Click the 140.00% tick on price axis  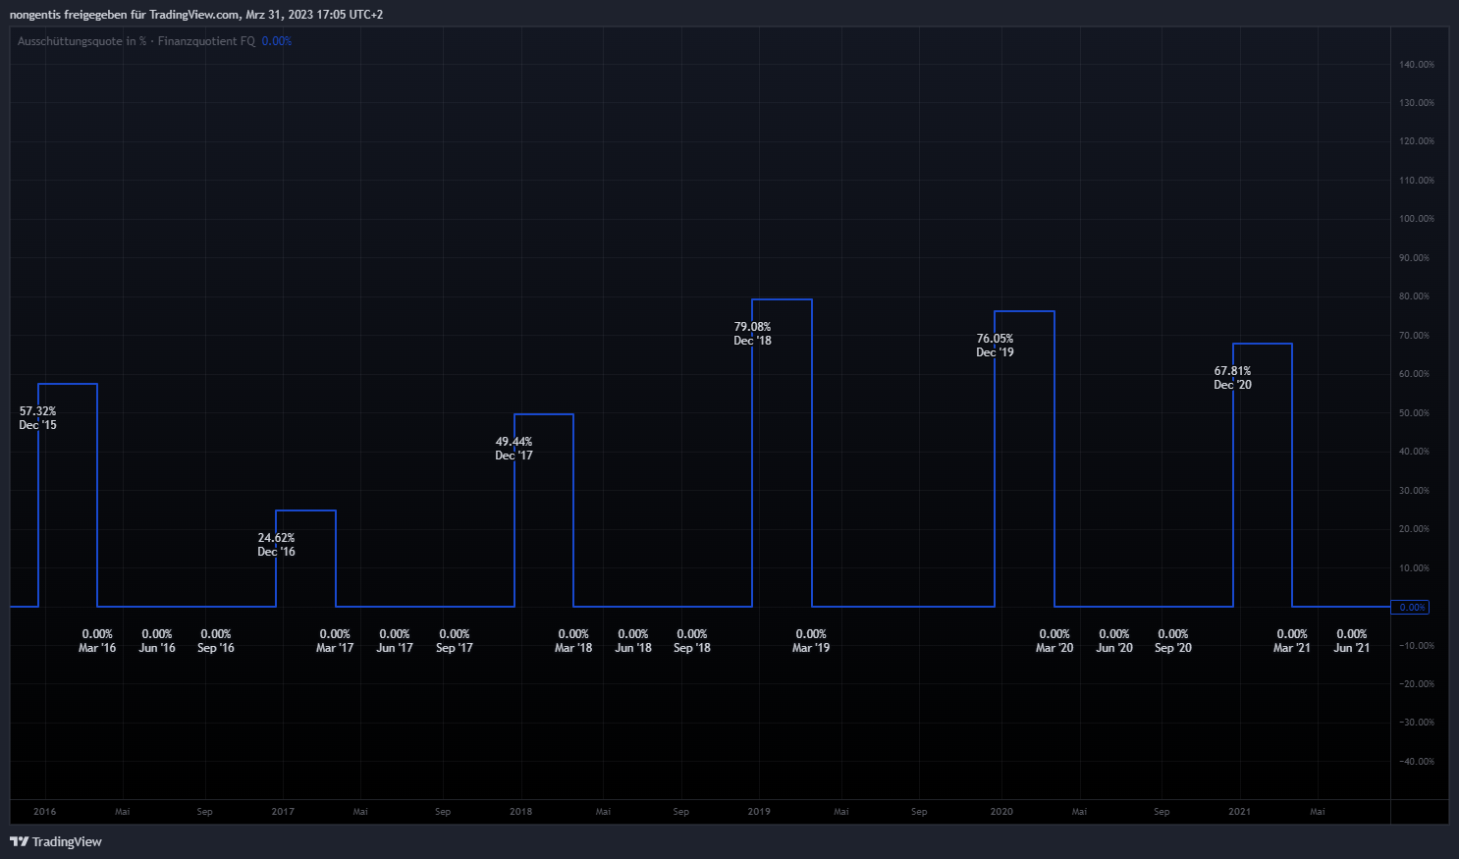click(1416, 65)
